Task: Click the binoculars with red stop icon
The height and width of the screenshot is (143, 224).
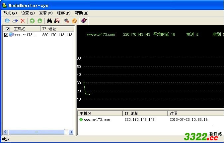Action: [57, 21]
